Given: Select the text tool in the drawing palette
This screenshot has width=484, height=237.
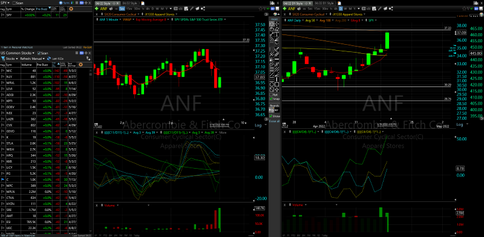Looking at the screenshot, I should pos(276,34).
